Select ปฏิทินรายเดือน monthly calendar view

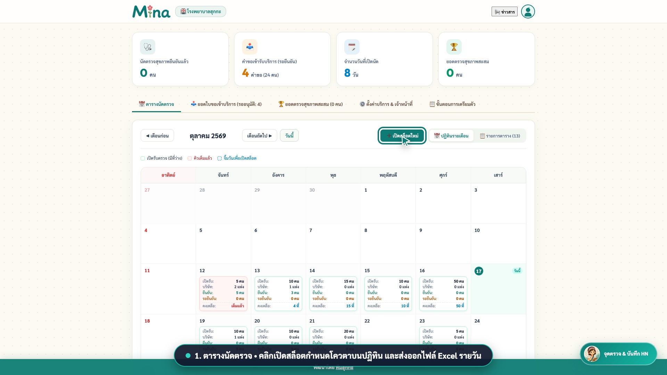click(451, 136)
